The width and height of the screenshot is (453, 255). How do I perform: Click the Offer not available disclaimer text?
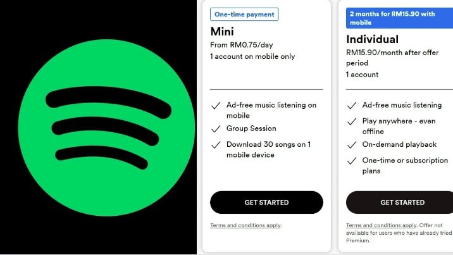[399, 233]
